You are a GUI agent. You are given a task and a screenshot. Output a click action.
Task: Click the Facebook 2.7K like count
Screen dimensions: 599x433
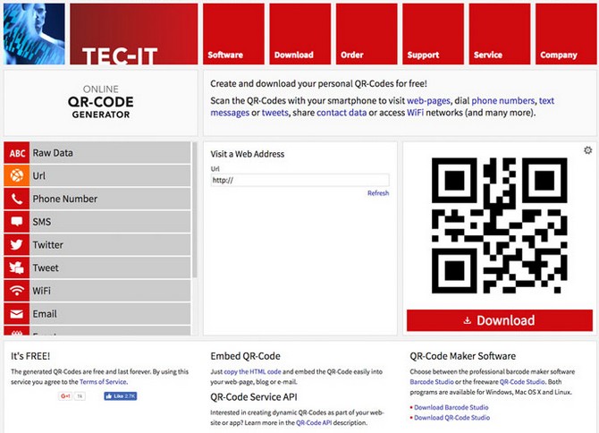[130, 396]
